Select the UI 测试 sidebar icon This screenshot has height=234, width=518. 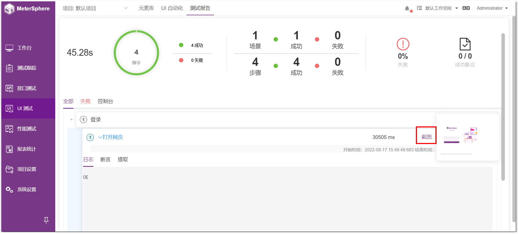(x=9, y=108)
